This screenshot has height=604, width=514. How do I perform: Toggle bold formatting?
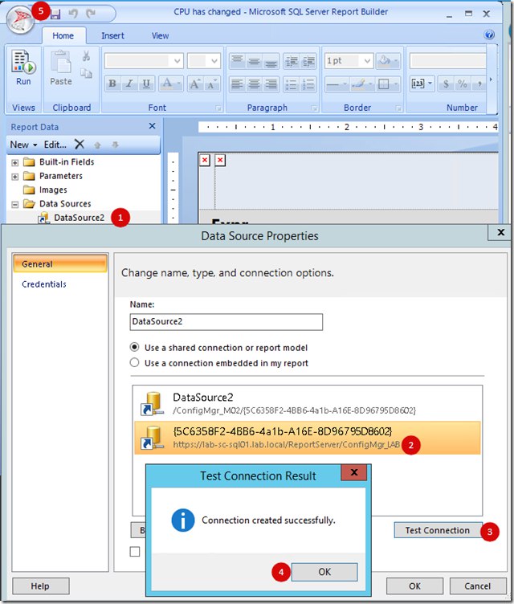coord(112,84)
